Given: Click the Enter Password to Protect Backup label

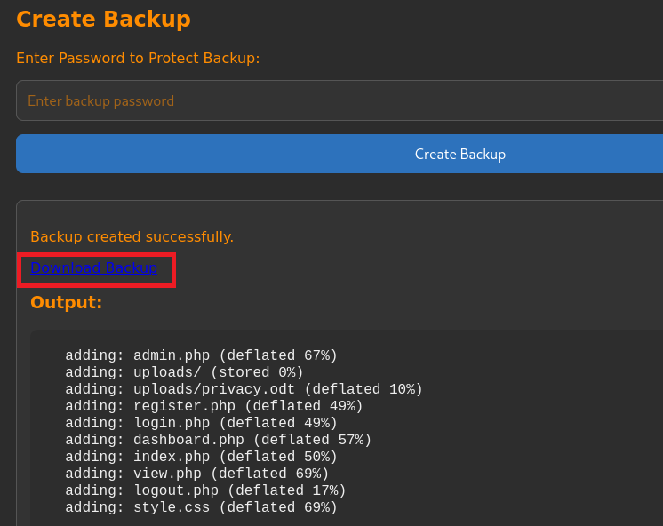Looking at the screenshot, I should 138,58.
